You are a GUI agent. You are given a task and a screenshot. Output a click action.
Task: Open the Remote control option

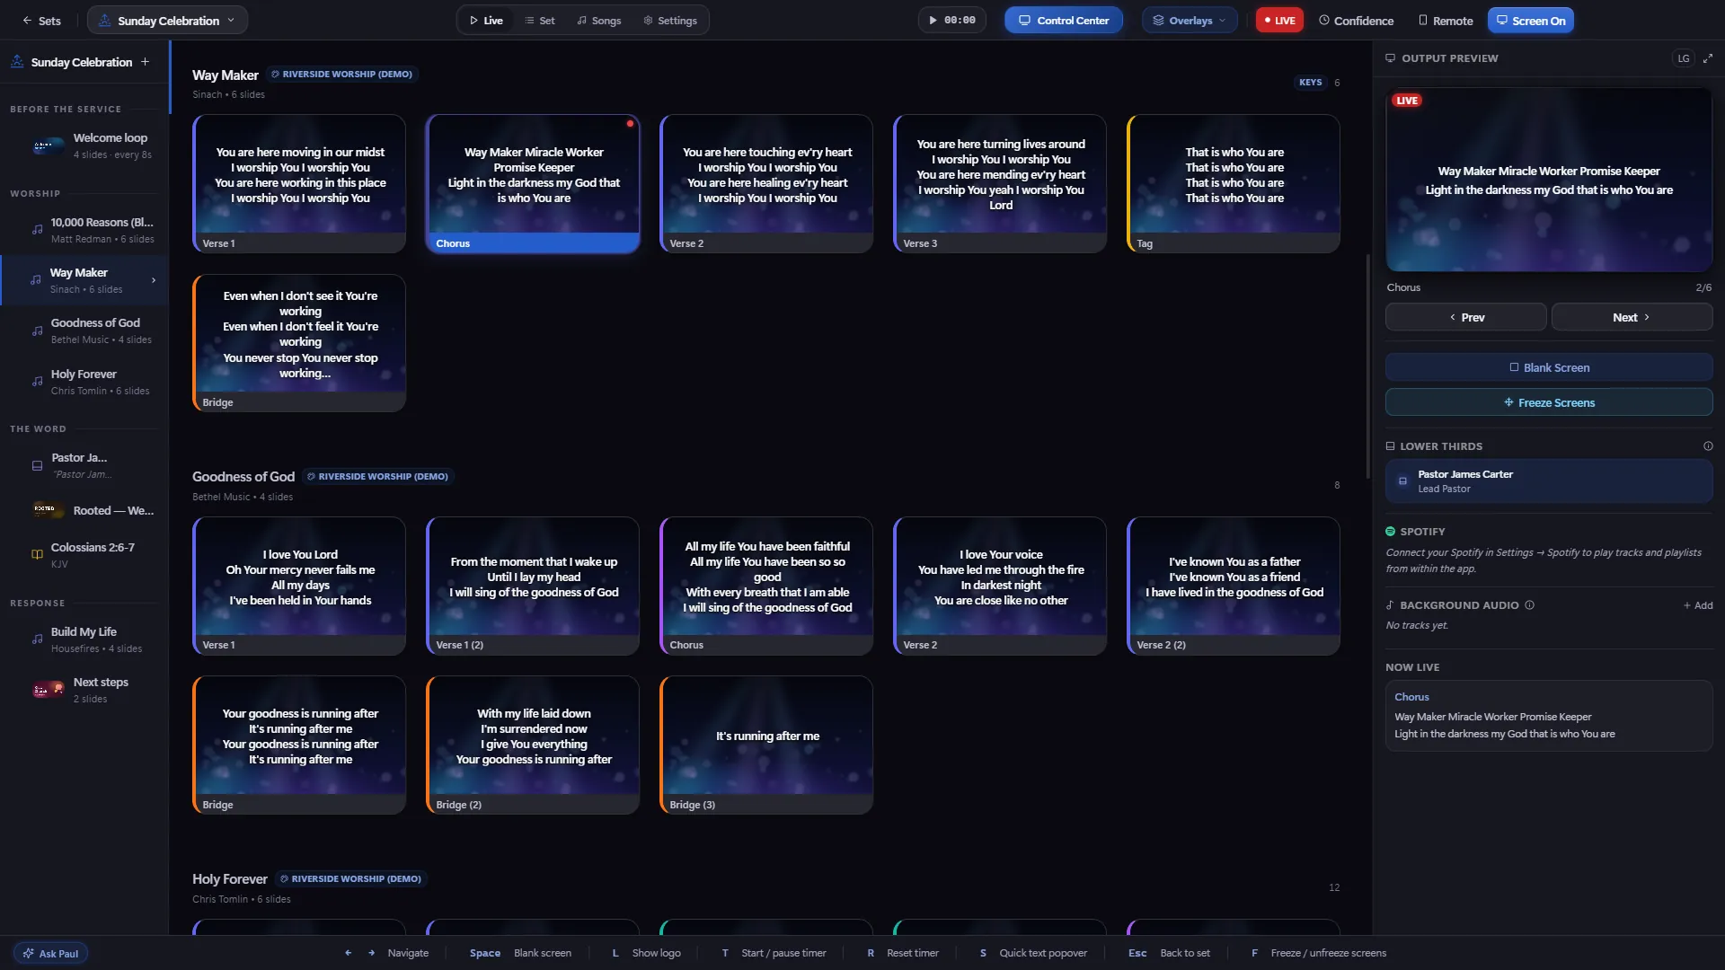coord(1446,21)
